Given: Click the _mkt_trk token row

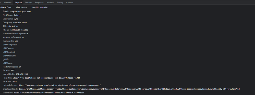Looking at the screenshot, I should [x=41, y=78].
